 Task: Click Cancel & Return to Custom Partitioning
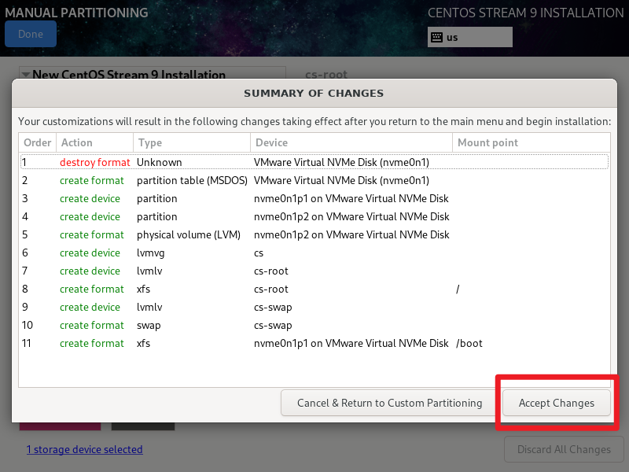point(389,403)
